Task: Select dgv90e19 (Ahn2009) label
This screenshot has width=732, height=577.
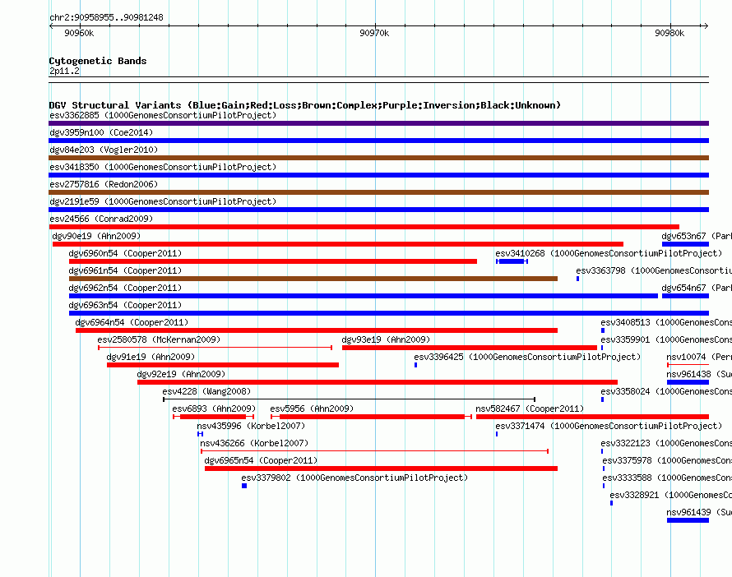Action: point(96,236)
